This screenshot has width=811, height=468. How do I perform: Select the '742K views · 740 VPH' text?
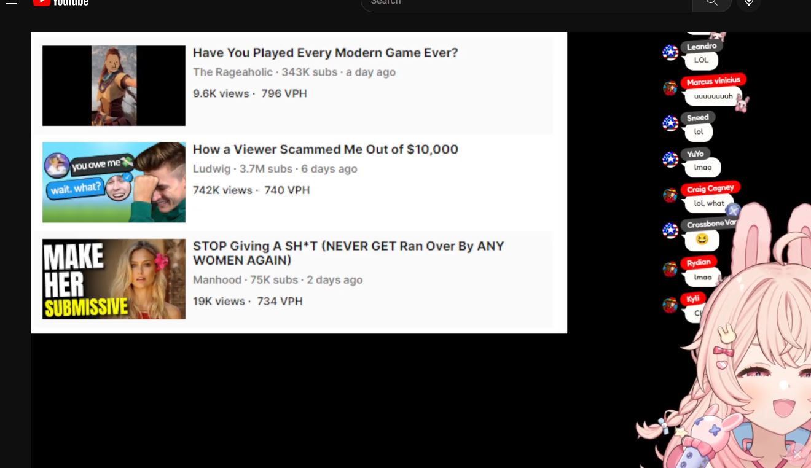coord(251,190)
